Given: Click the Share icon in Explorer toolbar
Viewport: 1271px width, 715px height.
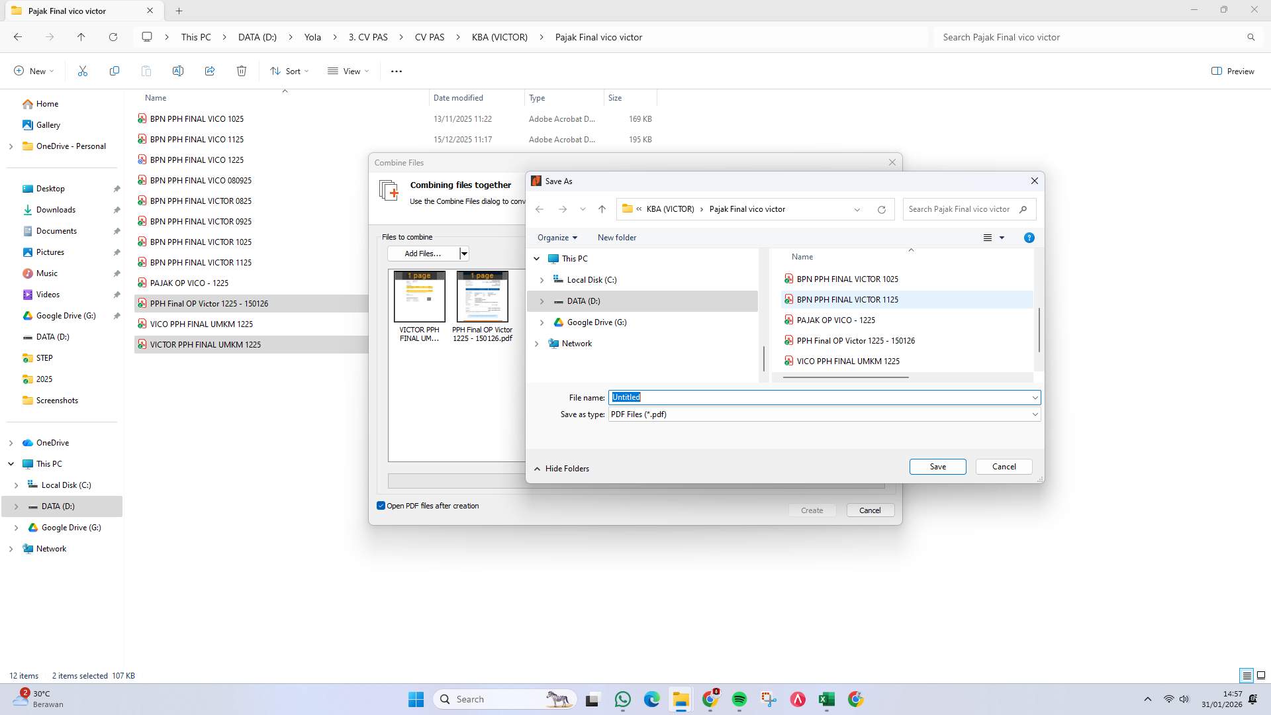Looking at the screenshot, I should tap(210, 71).
